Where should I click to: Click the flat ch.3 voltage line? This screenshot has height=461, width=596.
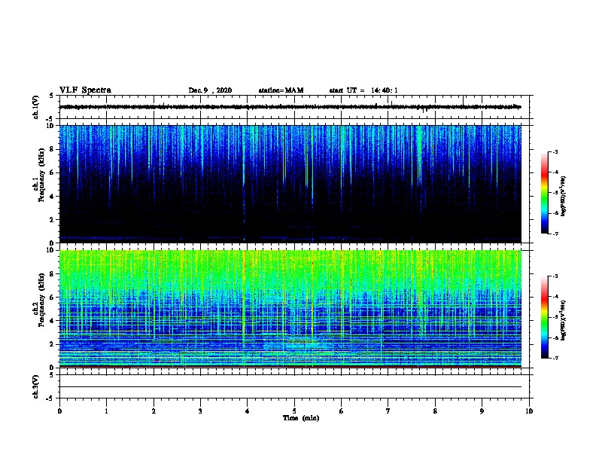point(290,387)
